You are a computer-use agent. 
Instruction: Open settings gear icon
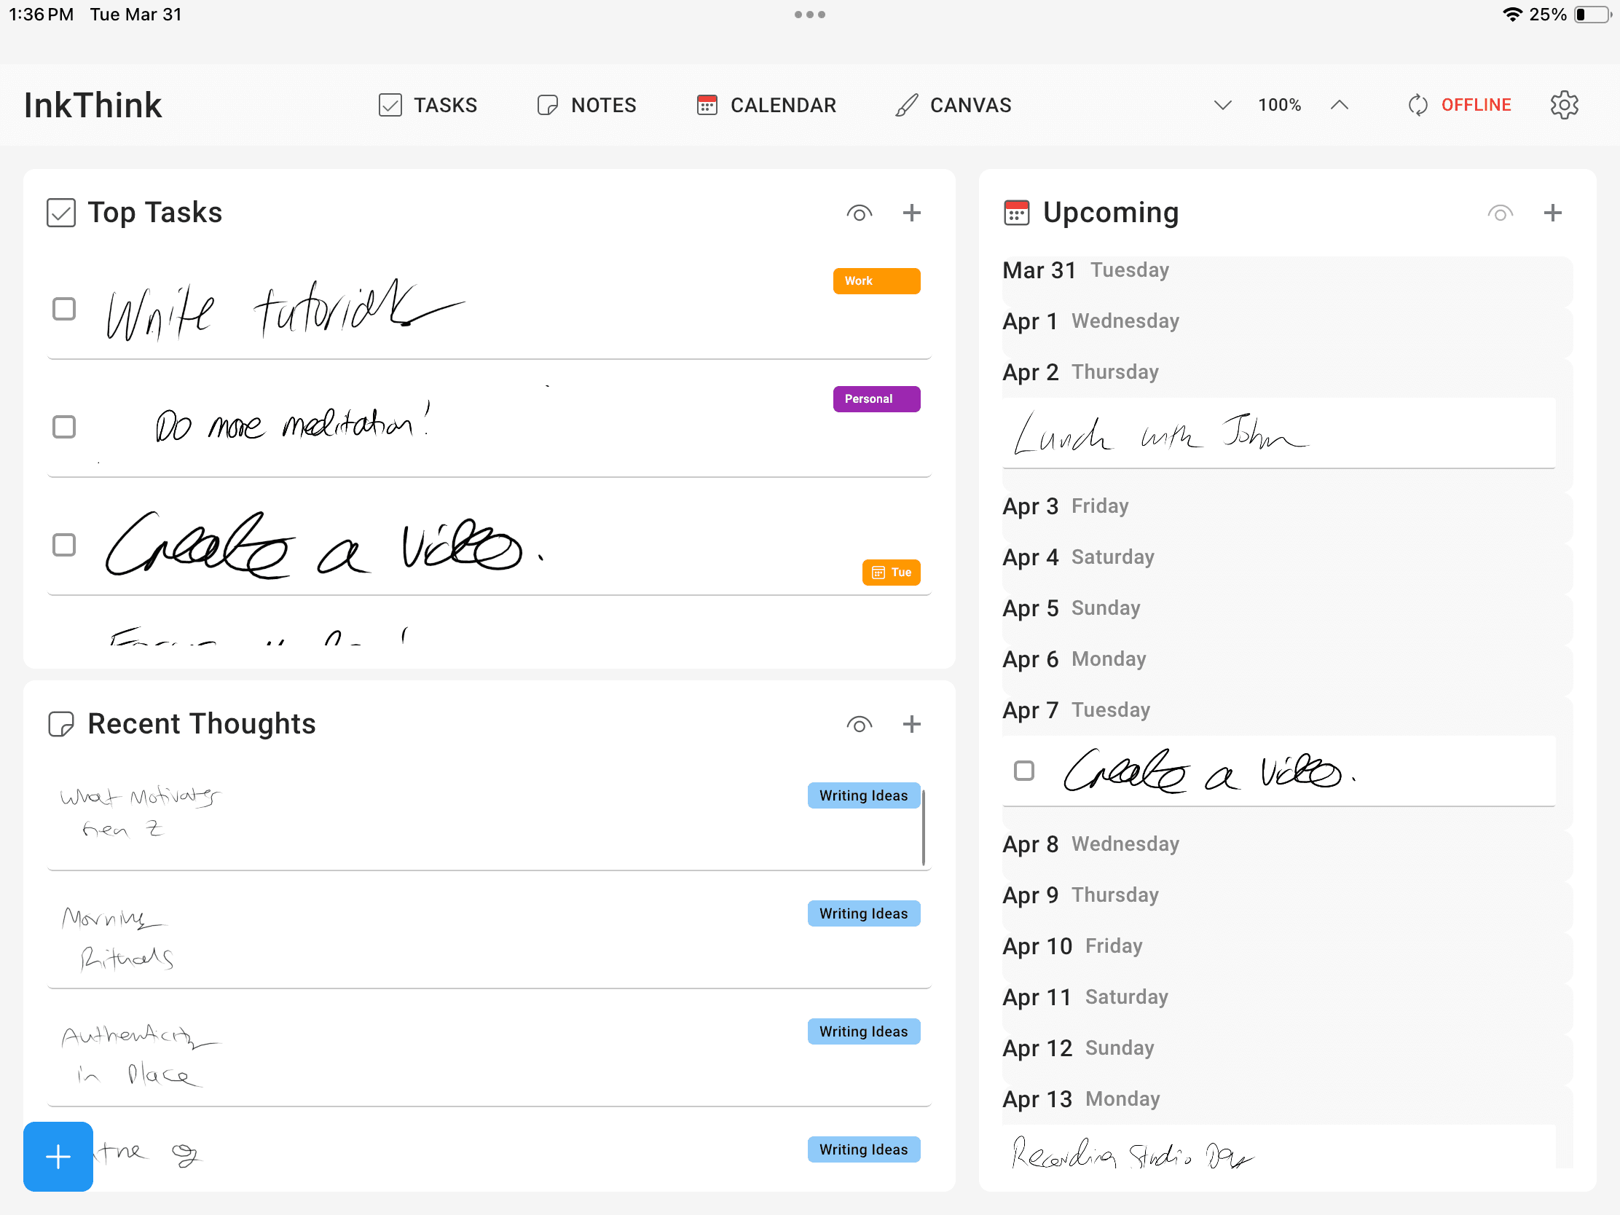pos(1563,105)
